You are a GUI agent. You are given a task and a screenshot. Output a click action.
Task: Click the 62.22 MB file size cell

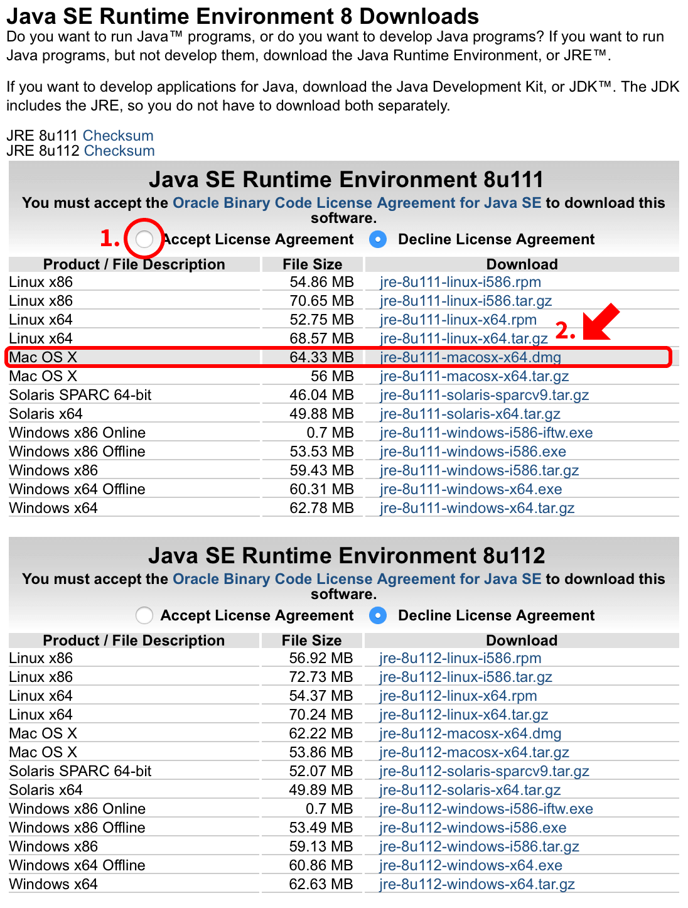pos(321,733)
